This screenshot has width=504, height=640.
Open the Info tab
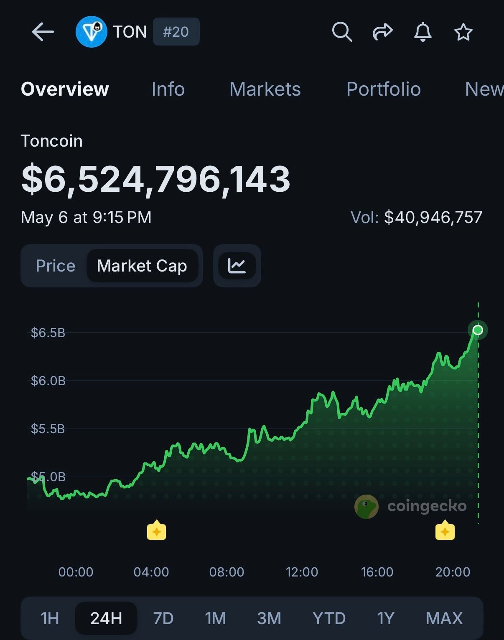(168, 89)
